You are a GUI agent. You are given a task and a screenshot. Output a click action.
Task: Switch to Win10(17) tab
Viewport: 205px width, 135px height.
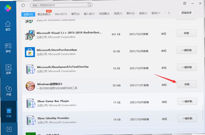61,14
